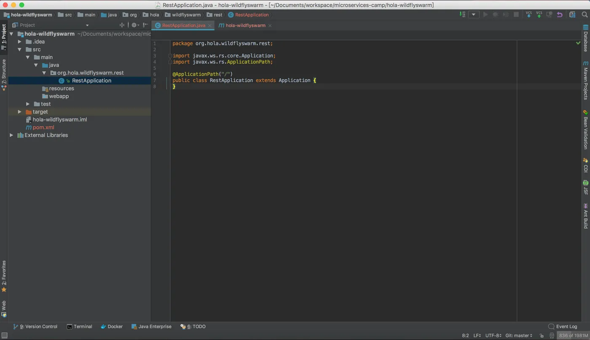Toggle the Hector inspector icon in status bar
The width and height of the screenshot is (590, 340).
[x=552, y=336]
